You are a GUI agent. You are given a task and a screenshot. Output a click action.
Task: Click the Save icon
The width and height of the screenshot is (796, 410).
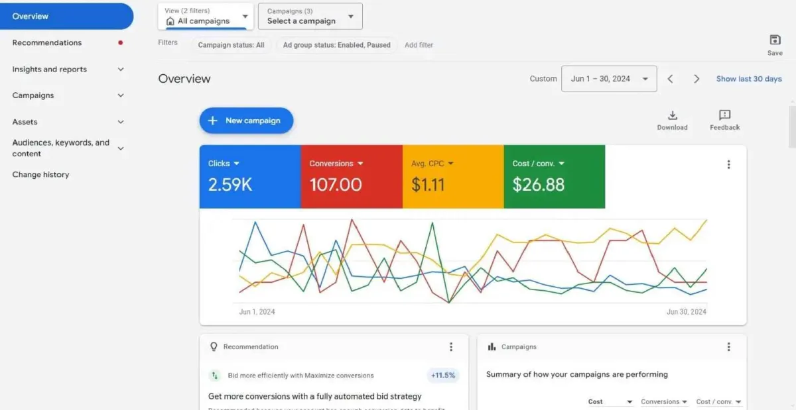pos(775,40)
